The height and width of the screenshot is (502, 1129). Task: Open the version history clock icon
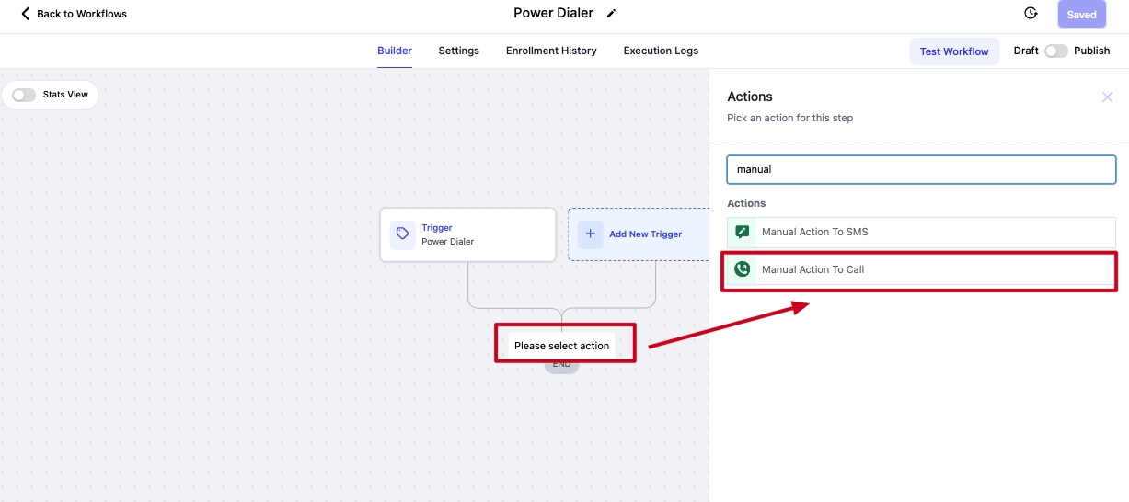pyautogui.click(x=1031, y=14)
